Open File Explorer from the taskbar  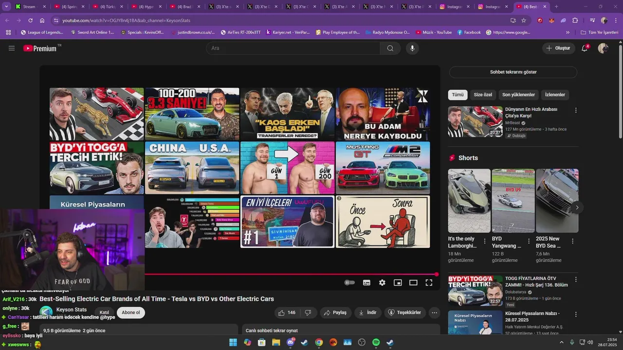pyautogui.click(x=276, y=342)
